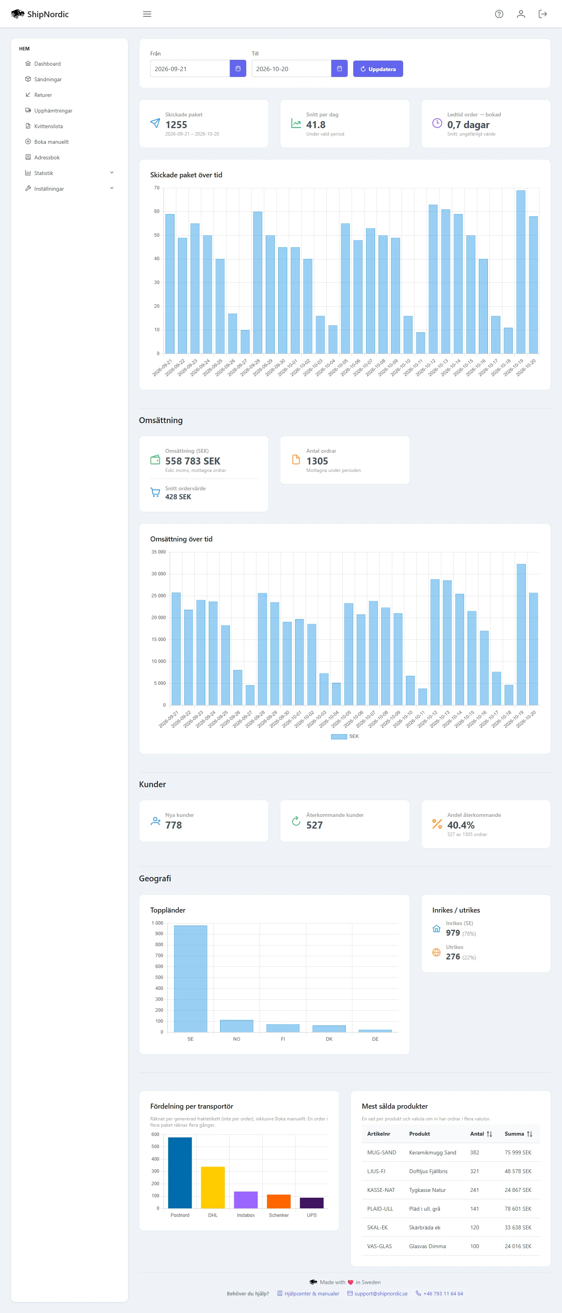Select the MUG-SAND article number
The image size is (562, 1313).
[x=382, y=1153]
